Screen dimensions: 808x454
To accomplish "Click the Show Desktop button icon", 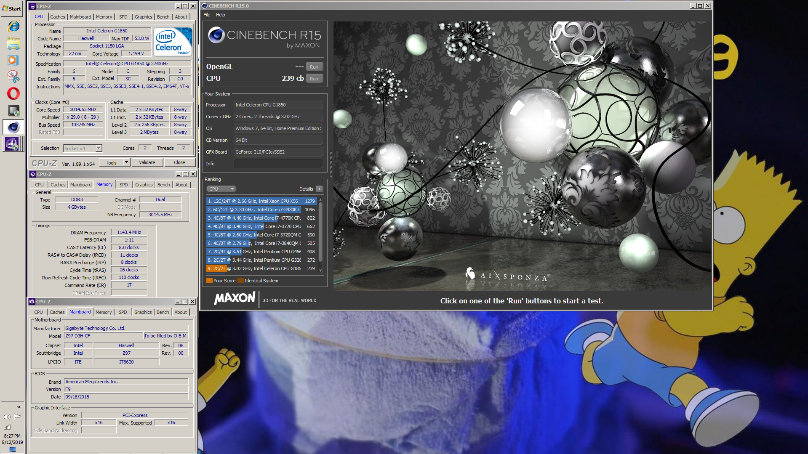I will pyautogui.click(x=12, y=449).
